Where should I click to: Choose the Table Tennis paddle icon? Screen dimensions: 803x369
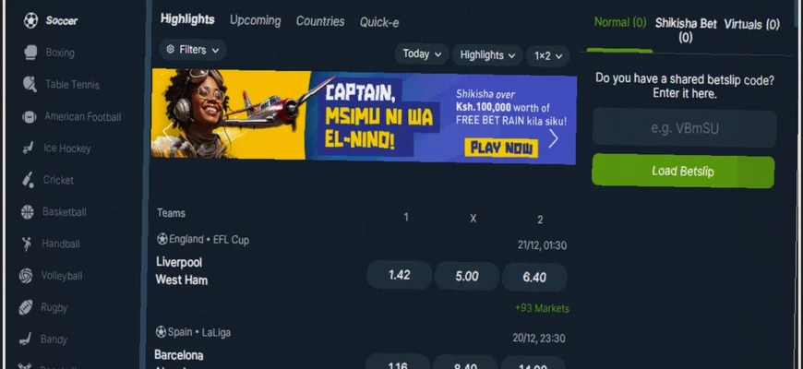(x=30, y=84)
